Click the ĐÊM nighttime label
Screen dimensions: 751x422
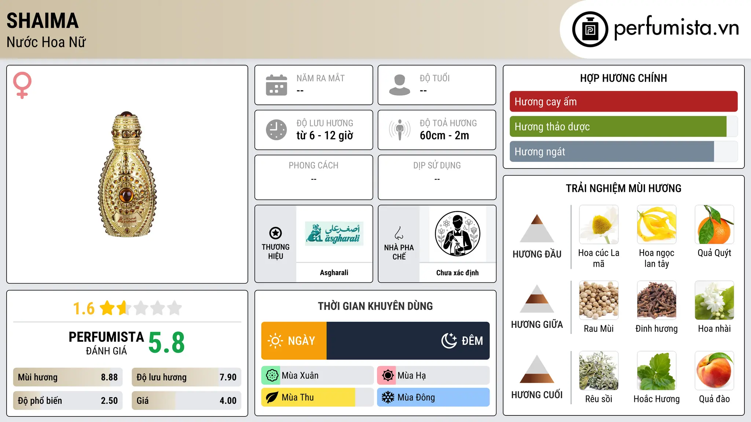[472, 341]
